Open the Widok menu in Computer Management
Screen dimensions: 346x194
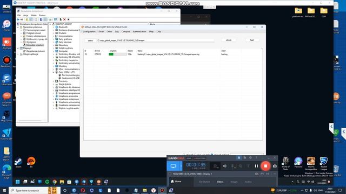[34, 16]
